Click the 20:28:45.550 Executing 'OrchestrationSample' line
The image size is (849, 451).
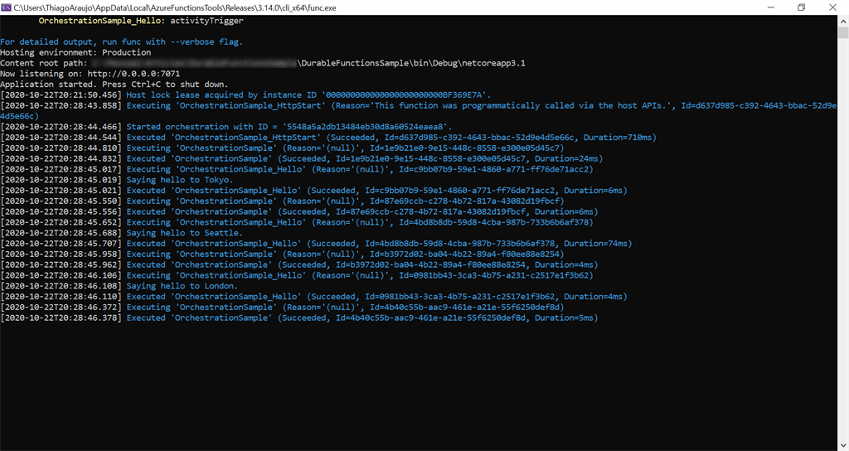282,201
